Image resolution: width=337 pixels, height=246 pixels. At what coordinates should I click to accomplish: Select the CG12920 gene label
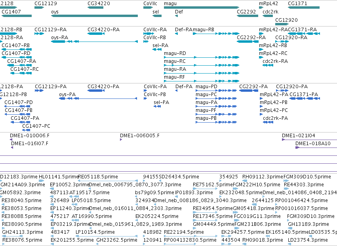tap(286, 20)
